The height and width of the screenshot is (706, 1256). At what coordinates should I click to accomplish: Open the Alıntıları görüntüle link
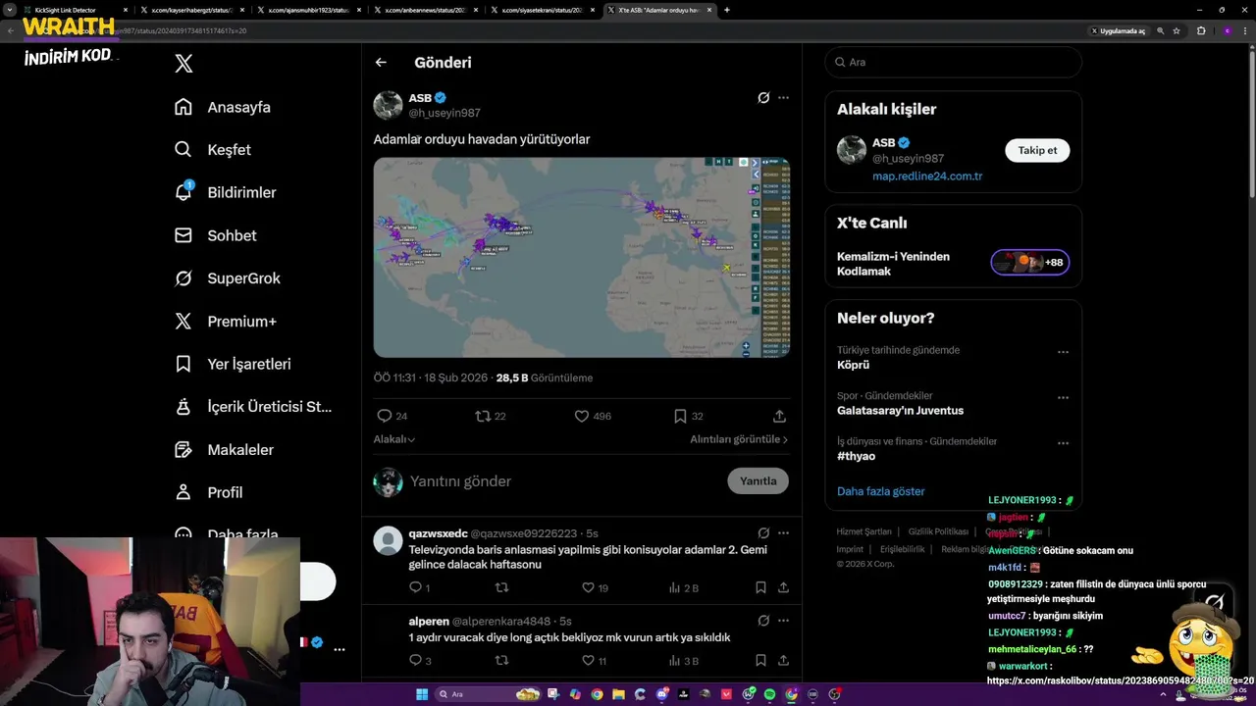click(739, 439)
